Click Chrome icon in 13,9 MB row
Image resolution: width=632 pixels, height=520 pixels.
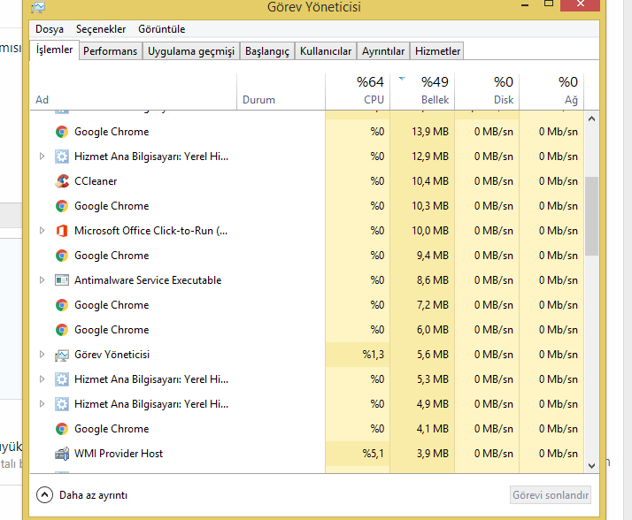[x=62, y=132]
